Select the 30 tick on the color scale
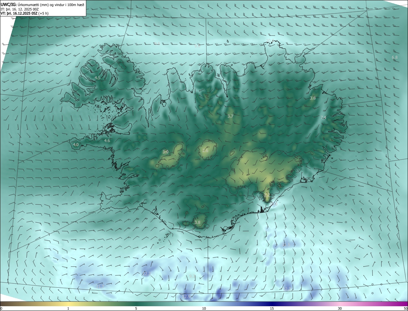 340,308
